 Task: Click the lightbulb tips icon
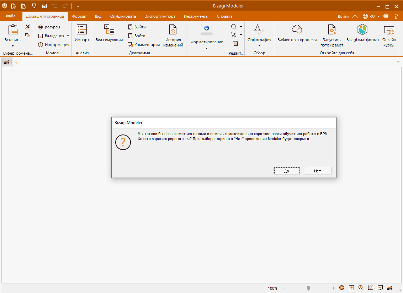396,16
